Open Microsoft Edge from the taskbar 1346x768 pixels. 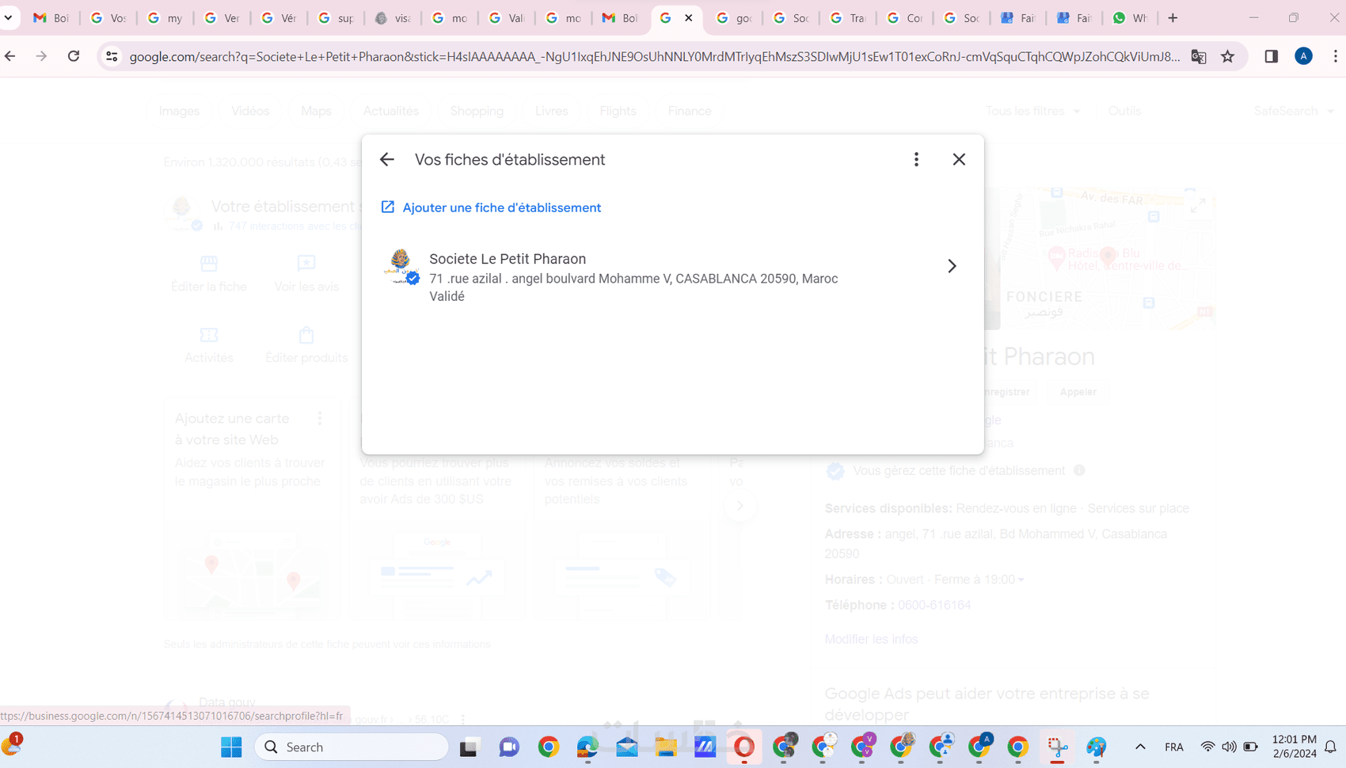(x=587, y=747)
